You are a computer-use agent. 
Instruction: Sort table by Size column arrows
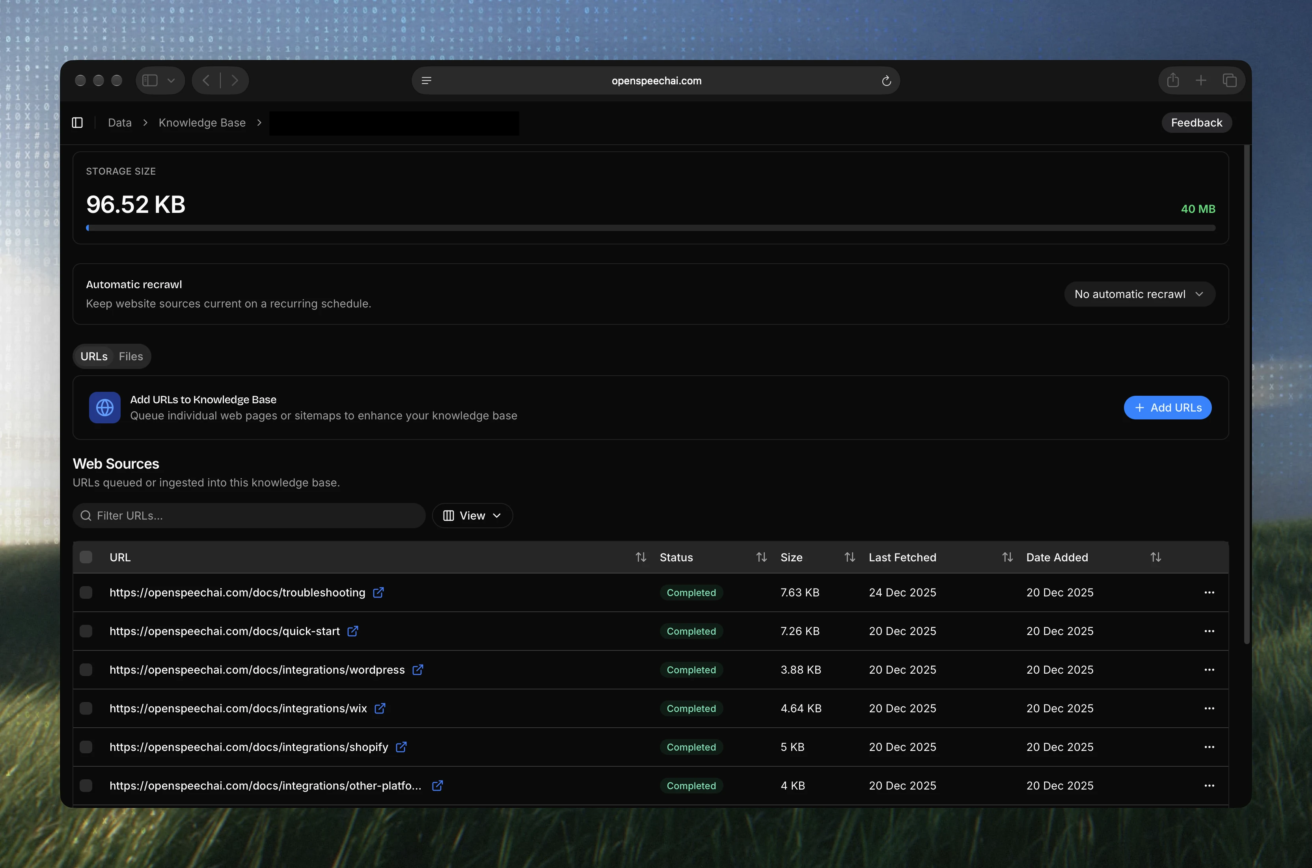pyautogui.click(x=850, y=557)
